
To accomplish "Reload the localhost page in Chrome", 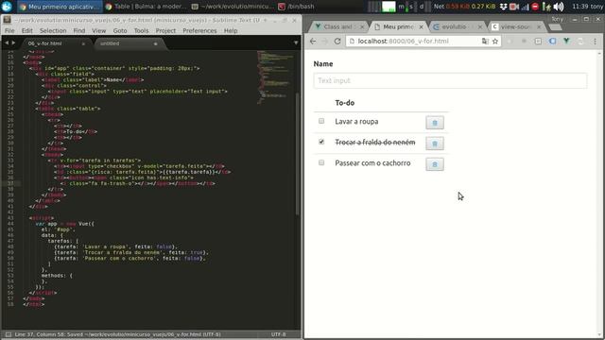I will click(337, 42).
